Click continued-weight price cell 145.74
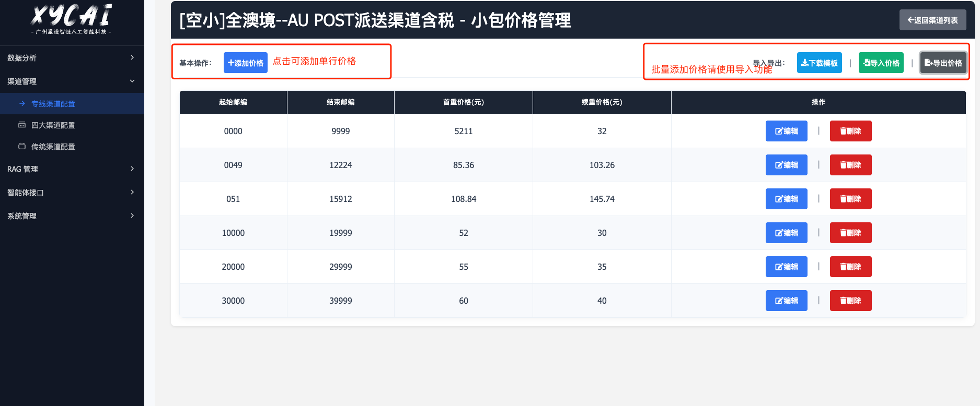This screenshot has width=980, height=406. coord(602,199)
